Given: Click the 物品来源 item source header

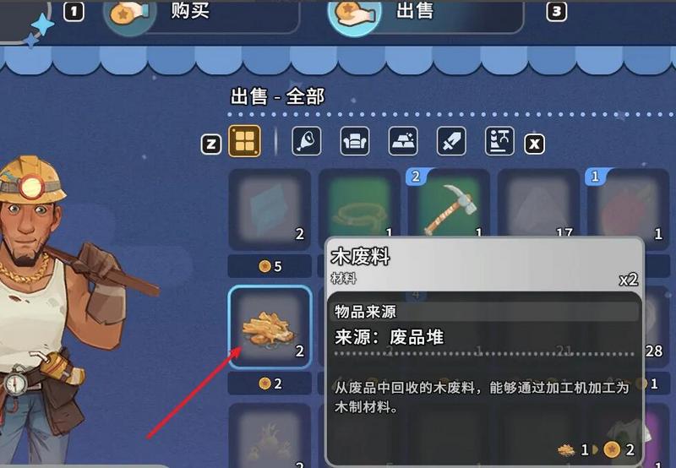Looking at the screenshot, I should click(366, 312).
